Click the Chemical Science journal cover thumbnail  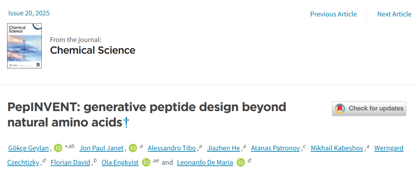coord(25,46)
